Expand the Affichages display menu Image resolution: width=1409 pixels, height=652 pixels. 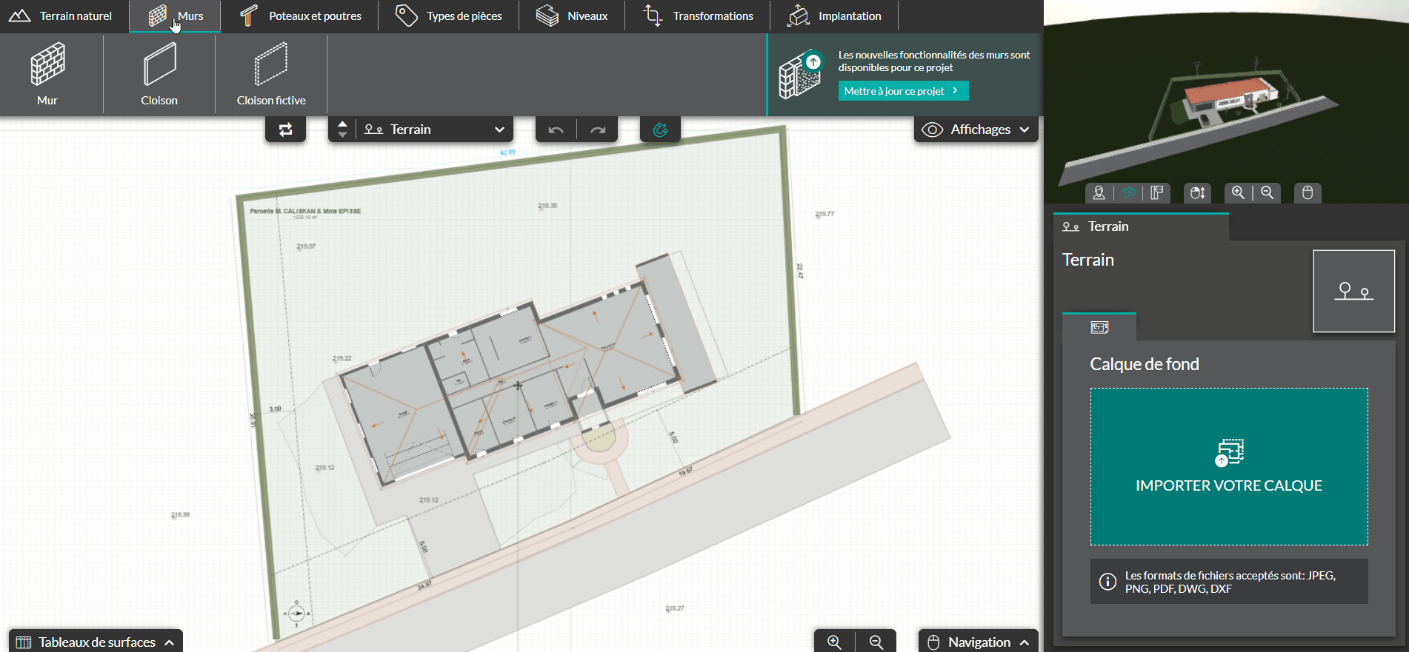pyautogui.click(x=976, y=130)
